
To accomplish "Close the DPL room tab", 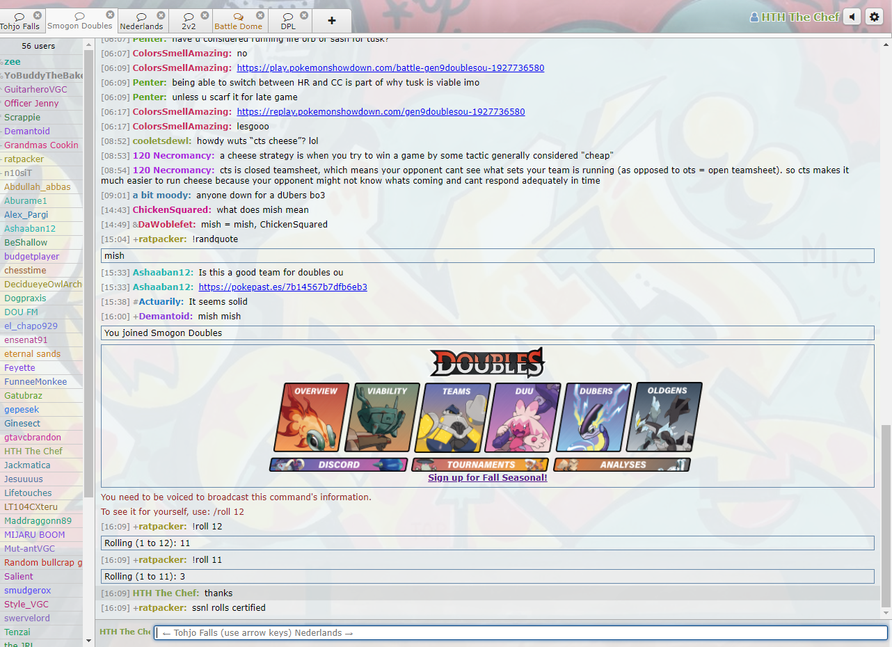I will coord(304,15).
